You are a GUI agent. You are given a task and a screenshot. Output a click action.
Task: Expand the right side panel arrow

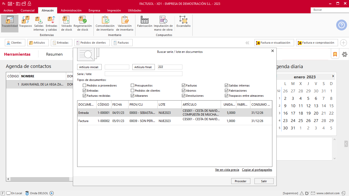(x=346, y=144)
